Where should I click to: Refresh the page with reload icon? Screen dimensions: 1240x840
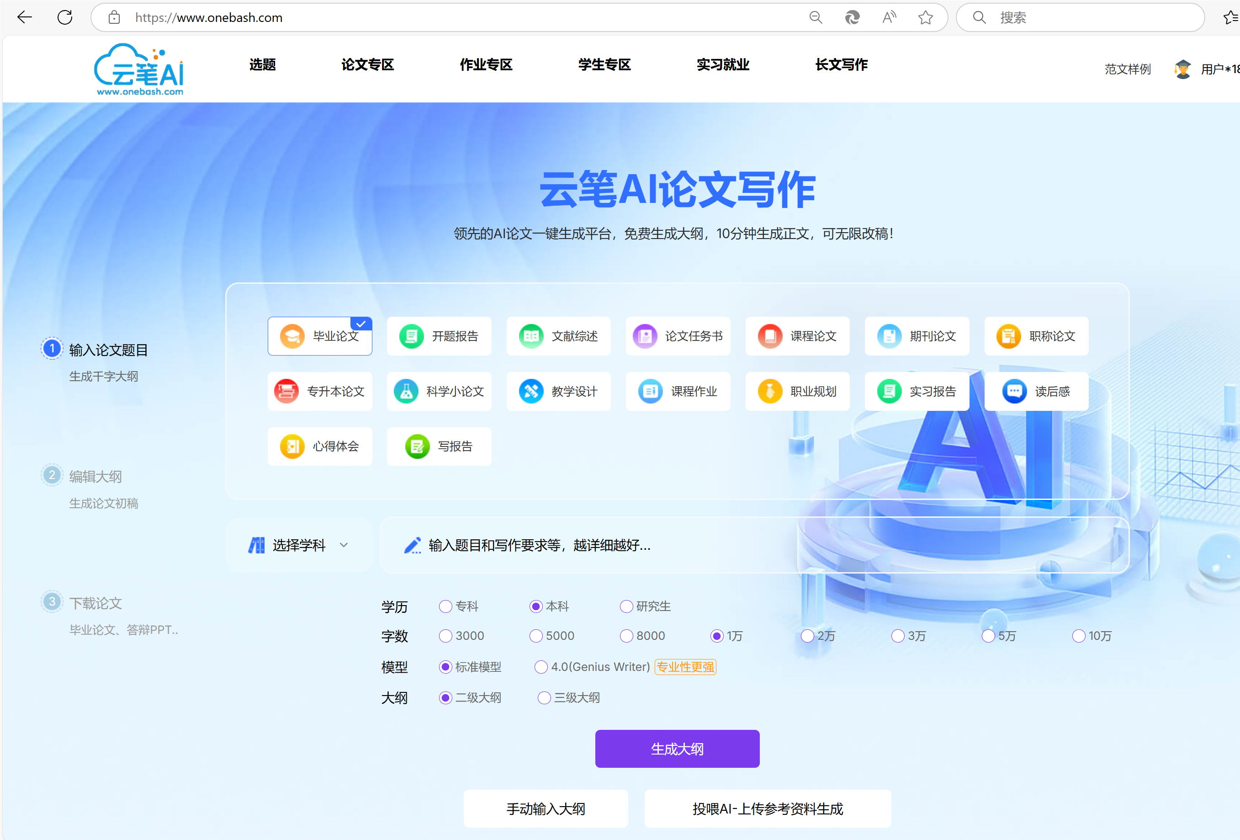point(64,18)
